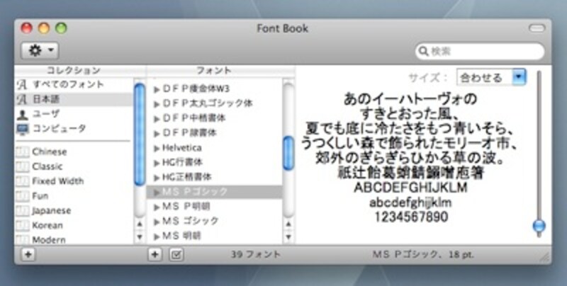Click the フォント column header
Image resolution: width=567 pixels, height=286 pixels.
pos(214,70)
